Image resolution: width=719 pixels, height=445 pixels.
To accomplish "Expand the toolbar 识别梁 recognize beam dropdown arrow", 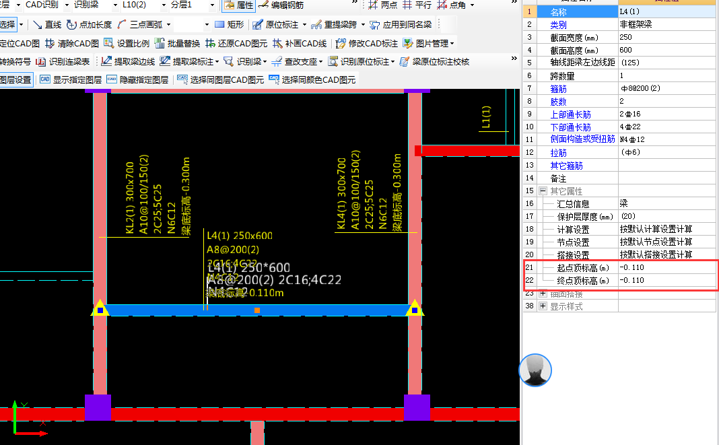I will point(265,62).
